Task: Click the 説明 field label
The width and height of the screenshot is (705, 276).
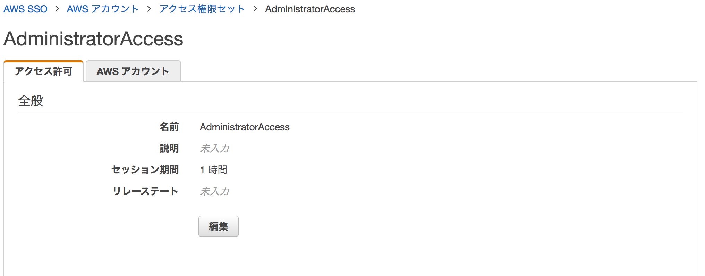Action: 169,148
